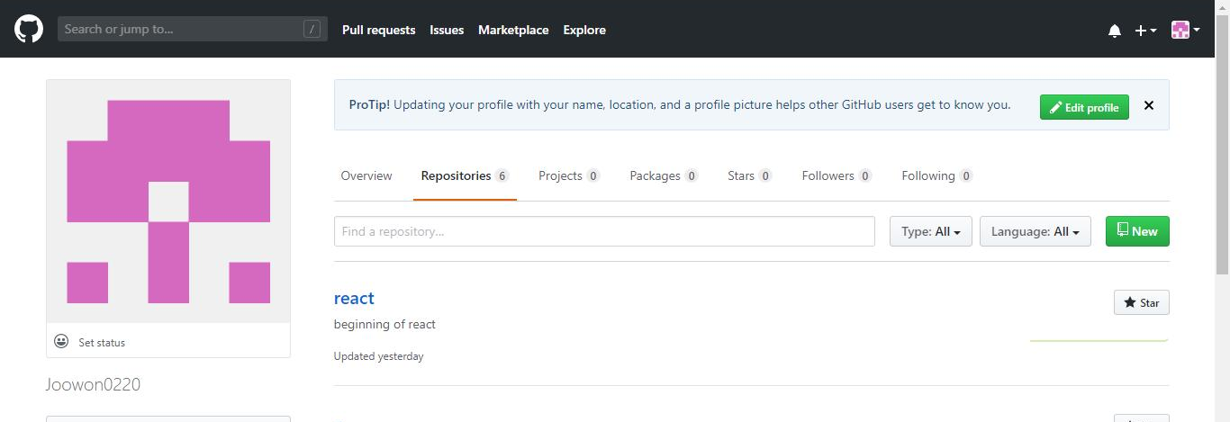Open Explore in top navigation
1230x422 pixels.
(x=584, y=30)
